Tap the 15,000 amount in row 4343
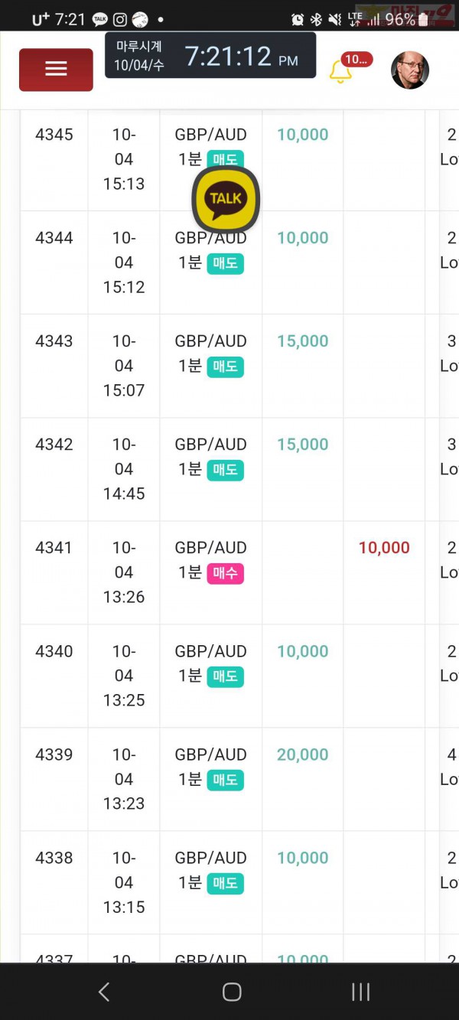 [x=303, y=341]
